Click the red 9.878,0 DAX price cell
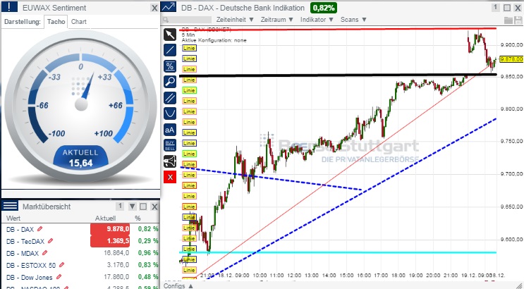Viewport: 524px width, 289px height. tap(110, 229)
